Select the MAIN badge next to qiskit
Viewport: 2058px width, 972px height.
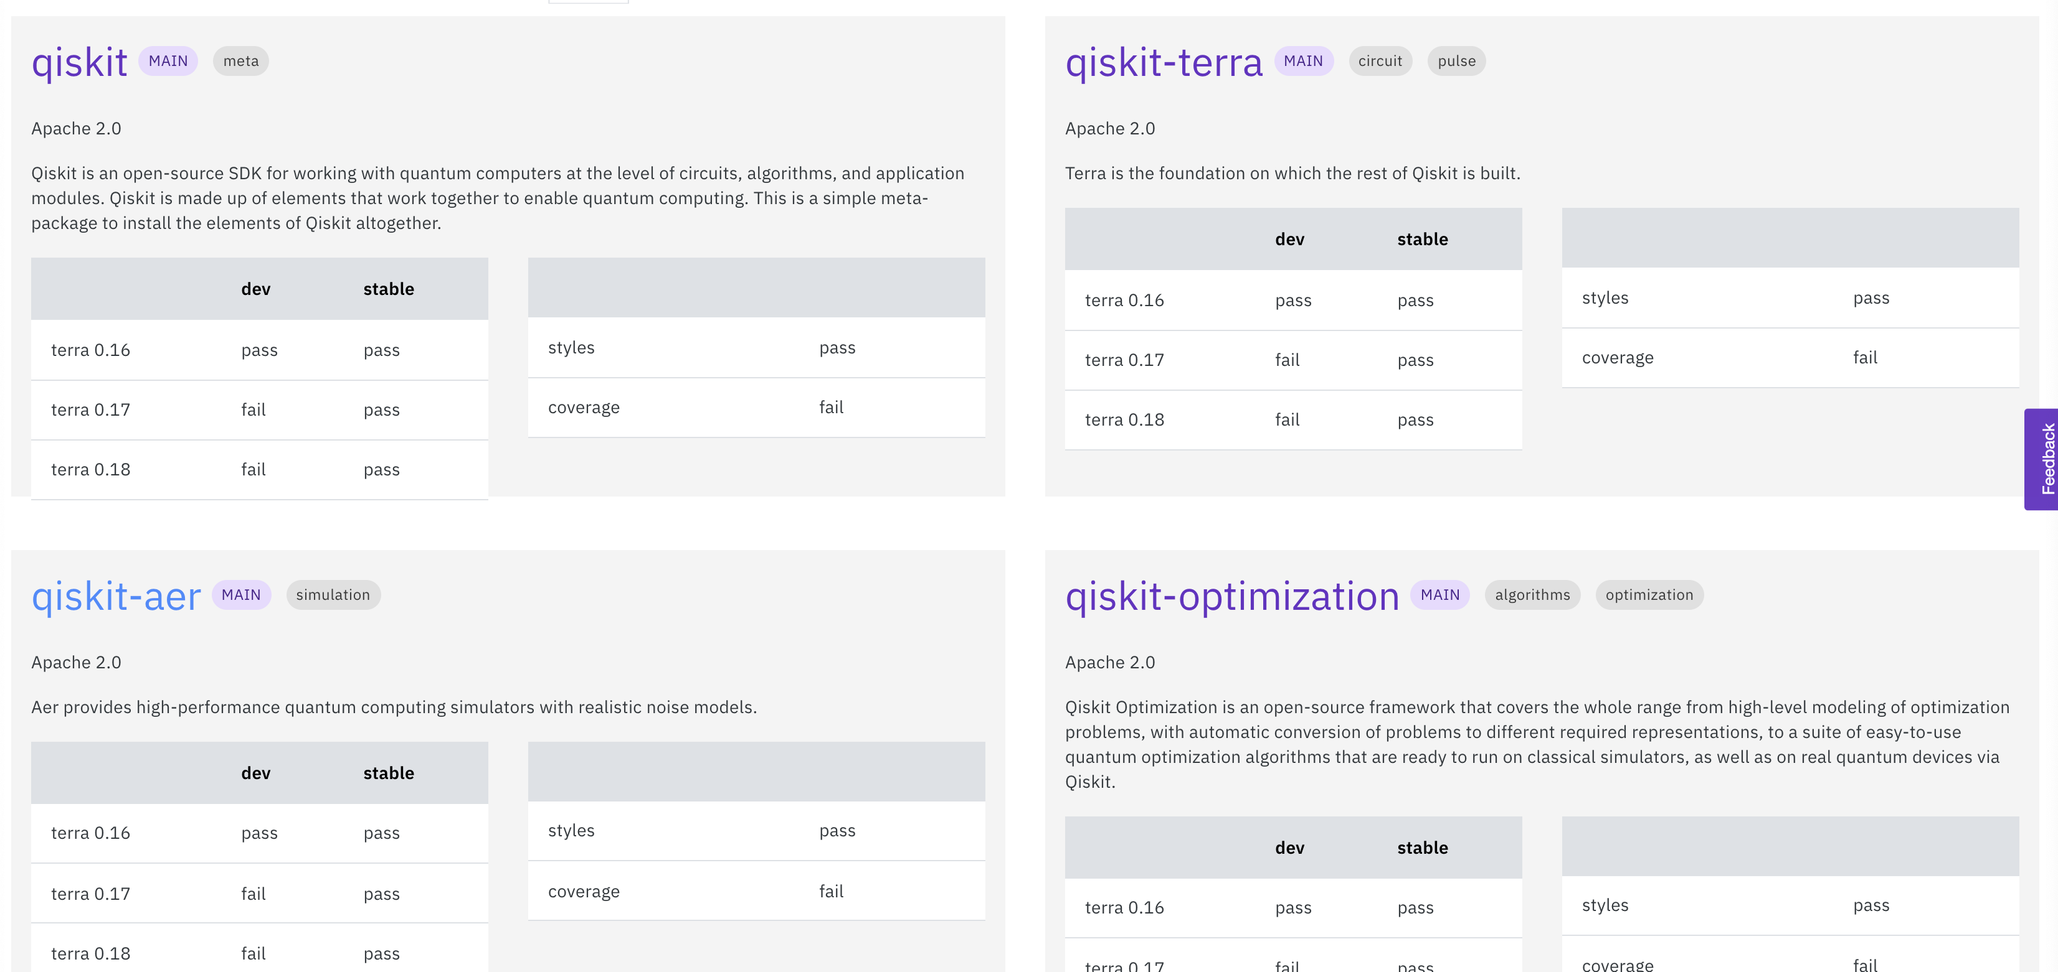point(168,60)
